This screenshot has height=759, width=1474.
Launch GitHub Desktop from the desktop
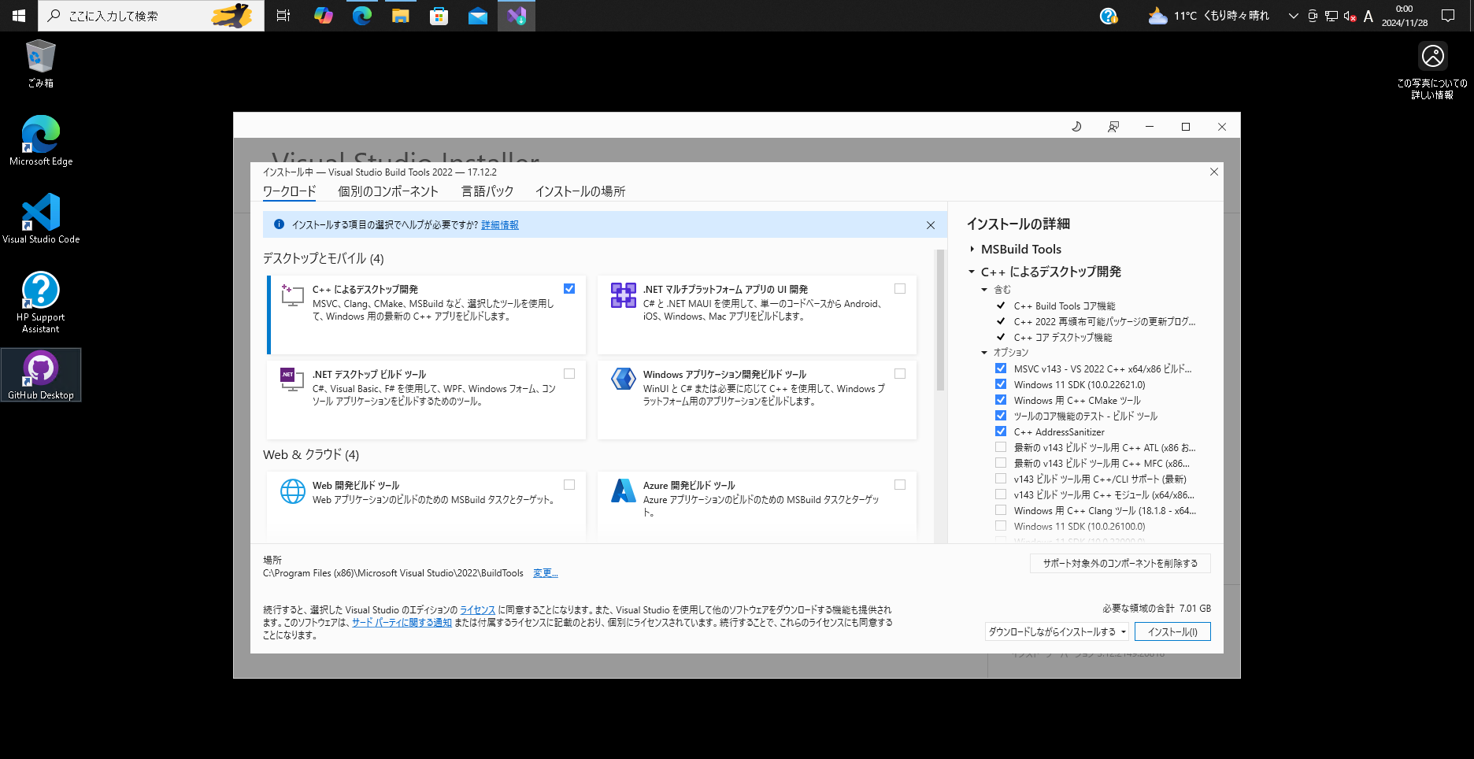tap(41, 368)
